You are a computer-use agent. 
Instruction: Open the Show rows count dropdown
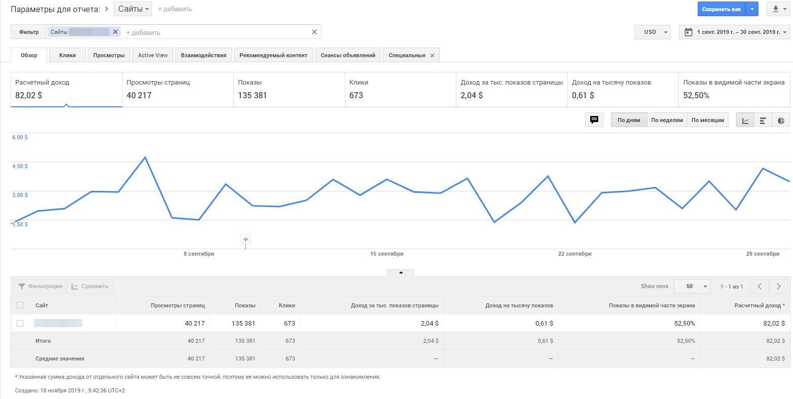coord(693,286)
